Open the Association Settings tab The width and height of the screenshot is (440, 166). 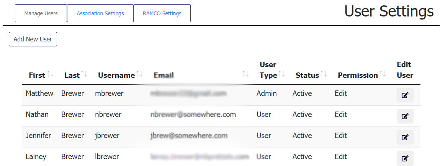(100, 13)
